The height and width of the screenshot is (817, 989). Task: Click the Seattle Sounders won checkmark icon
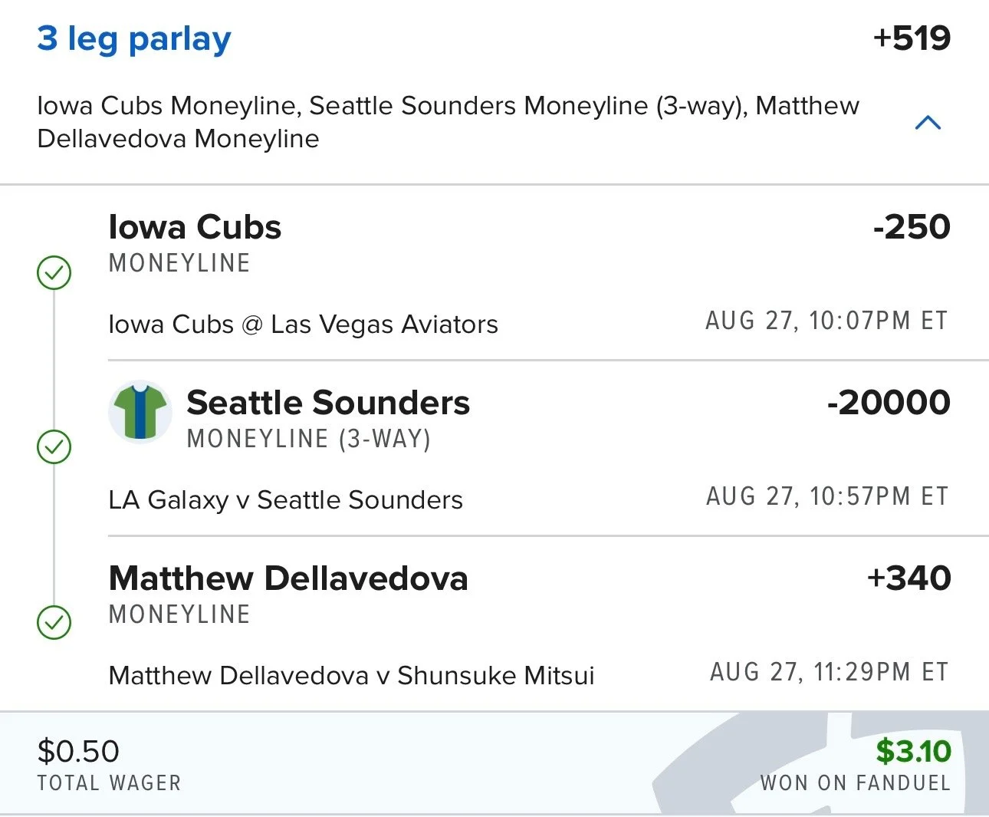(54, 447)
